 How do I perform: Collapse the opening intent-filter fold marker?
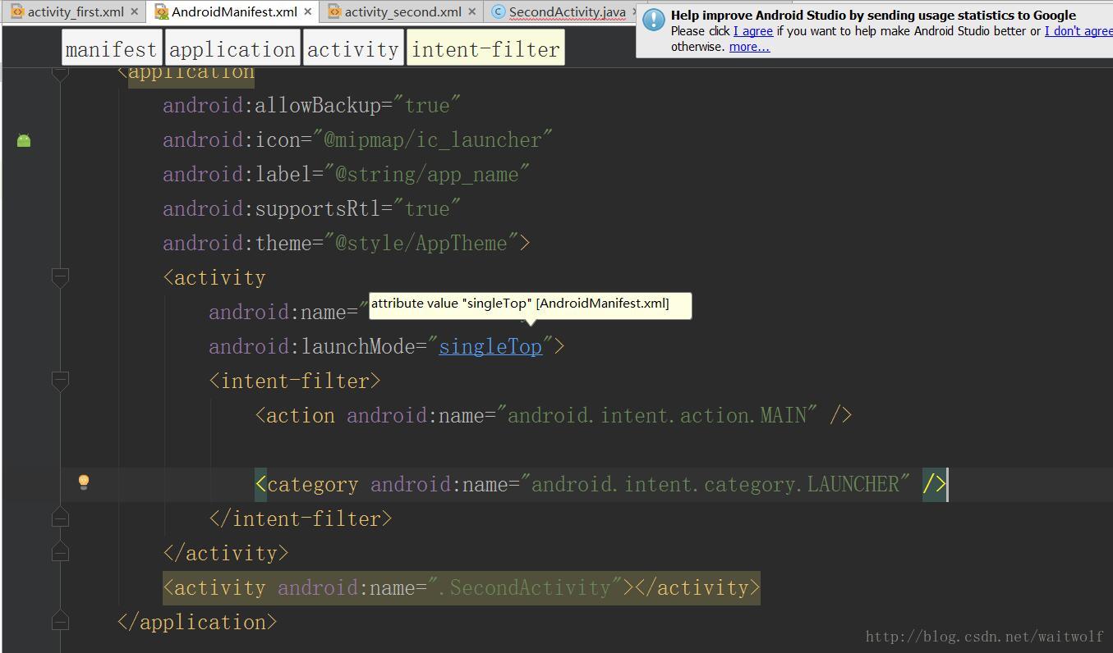point(60,381)
